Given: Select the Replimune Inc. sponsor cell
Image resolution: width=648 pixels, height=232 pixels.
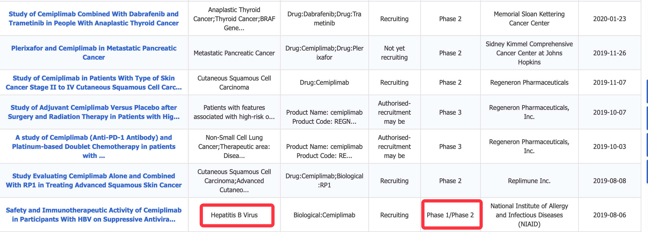Looking at the screenshot, I should click(529, 181).
